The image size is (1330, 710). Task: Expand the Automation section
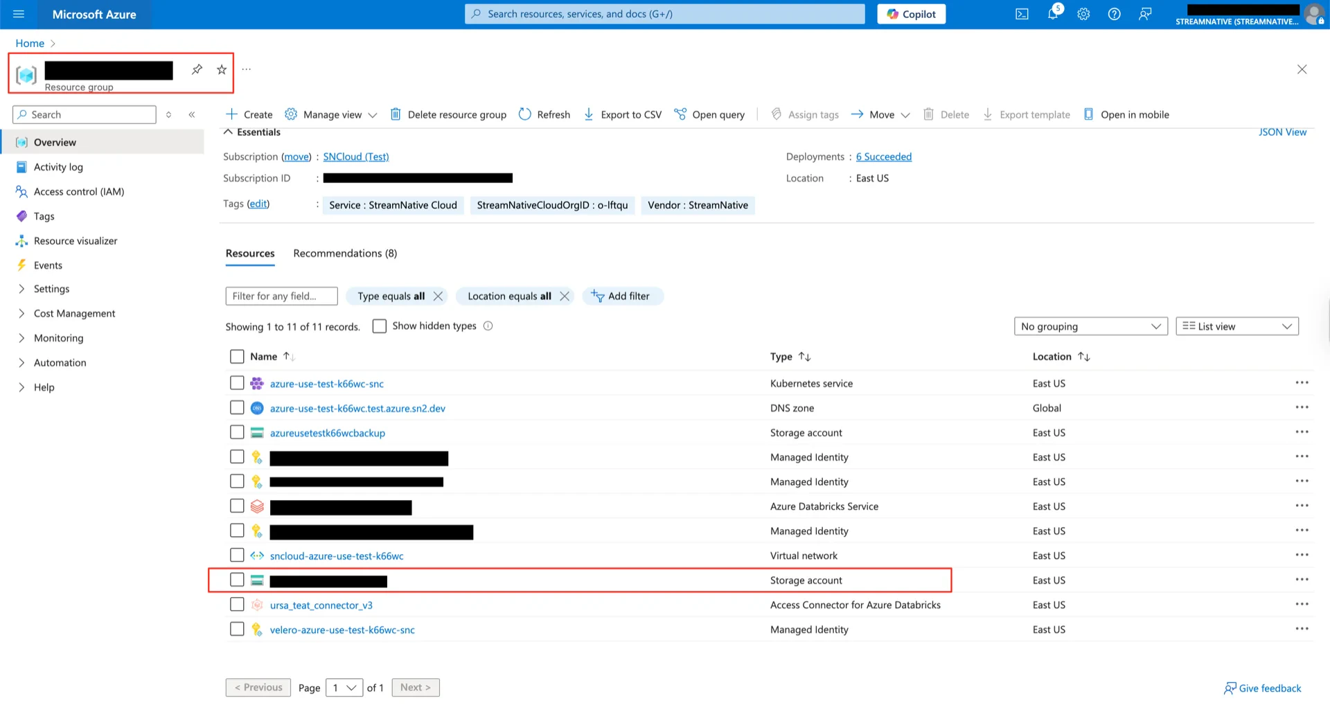pos(60,362)
